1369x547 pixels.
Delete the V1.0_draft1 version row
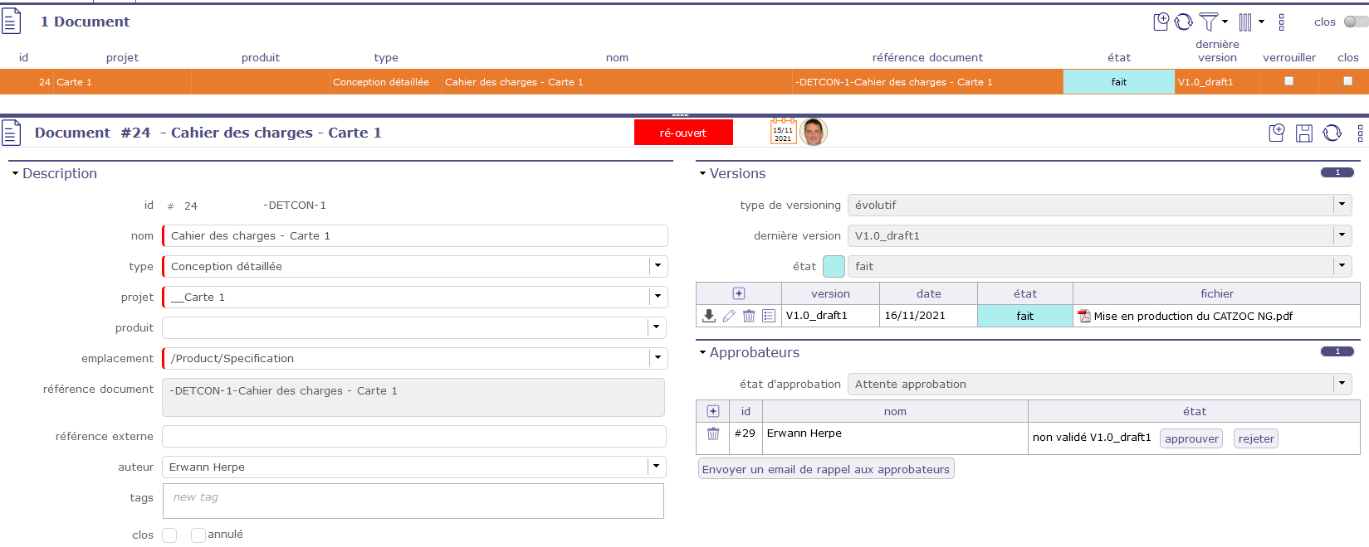749,316
